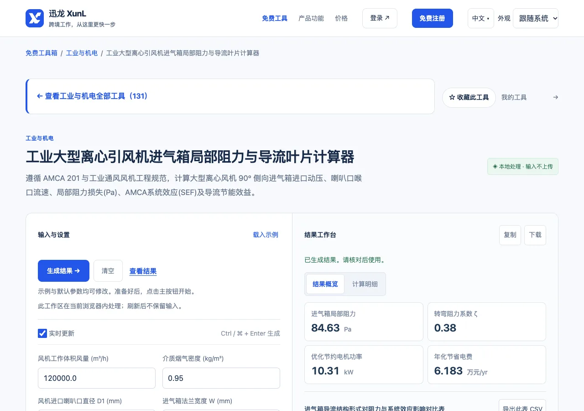Toggle the 实时更新 checkbox
The image size is (584, 411).
click(42, 333)
